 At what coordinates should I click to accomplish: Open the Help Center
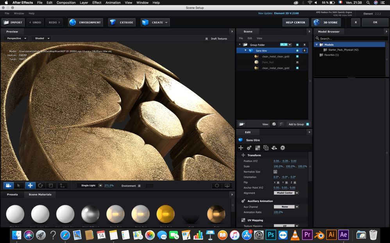click(x=295, y=22)
